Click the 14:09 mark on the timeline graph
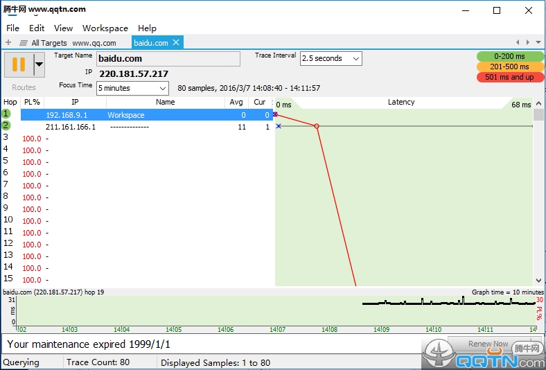Viewport: 546px width, 370px height. click(x=381, y=329)
